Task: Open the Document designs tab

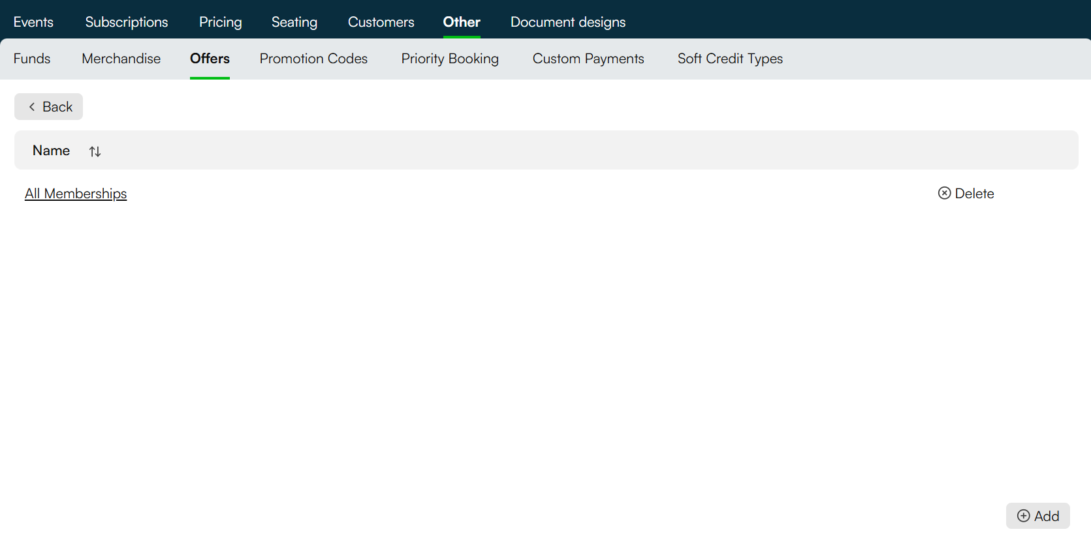Action: [x=568, y=22]
